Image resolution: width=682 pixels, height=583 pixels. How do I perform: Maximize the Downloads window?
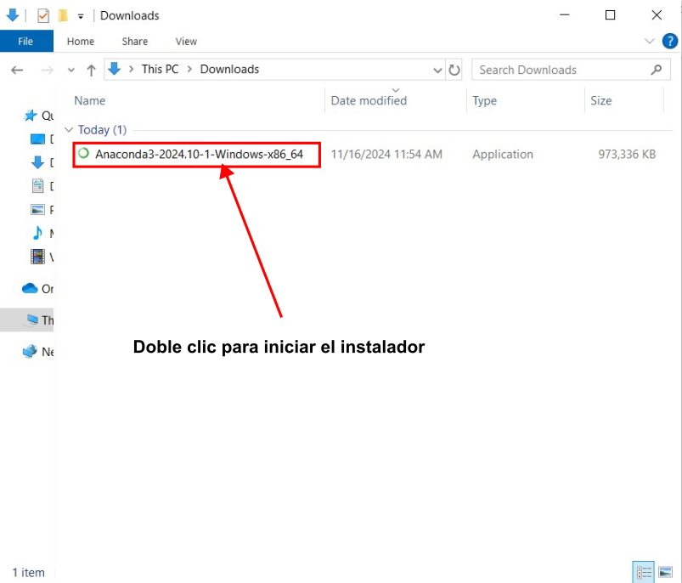tap(611, 15)
